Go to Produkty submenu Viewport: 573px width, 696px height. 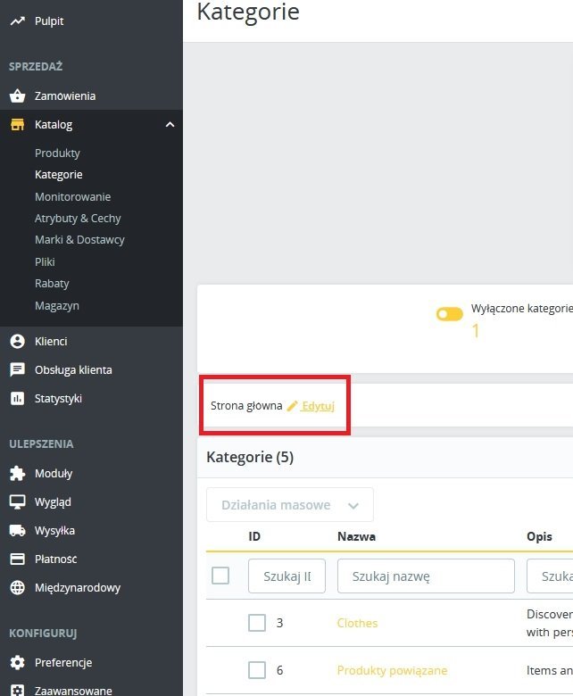tap(57, 153)
